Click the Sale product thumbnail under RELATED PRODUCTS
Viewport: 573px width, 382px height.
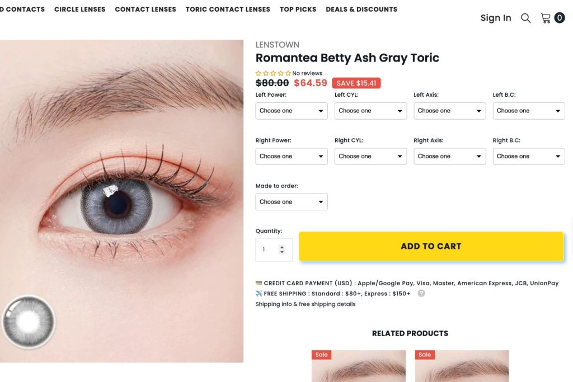pyautogui.click(x=358, y=366)
